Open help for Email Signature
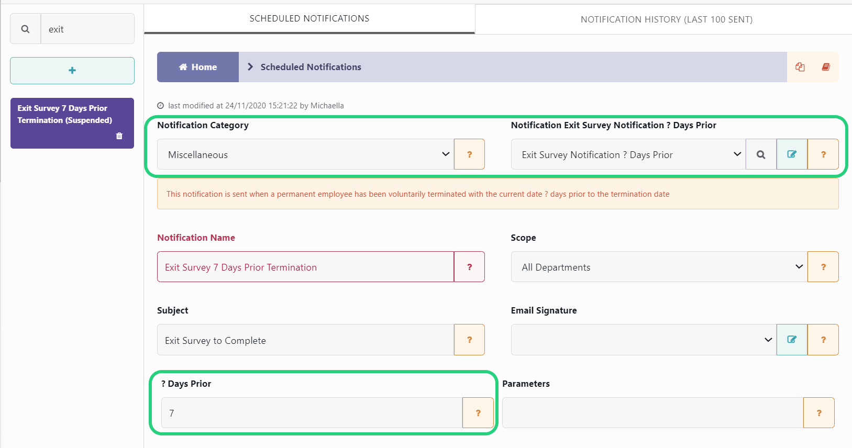The image size is (852, 448). 823,340
